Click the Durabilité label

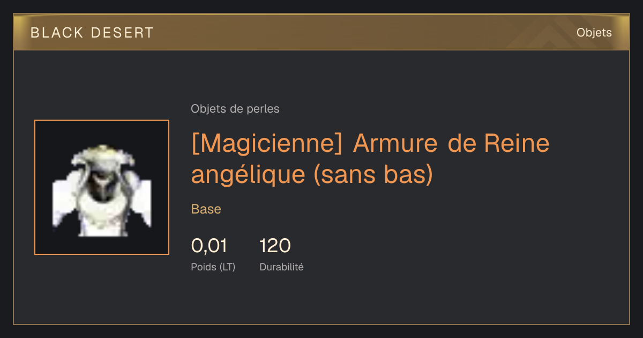coord(281,267)
